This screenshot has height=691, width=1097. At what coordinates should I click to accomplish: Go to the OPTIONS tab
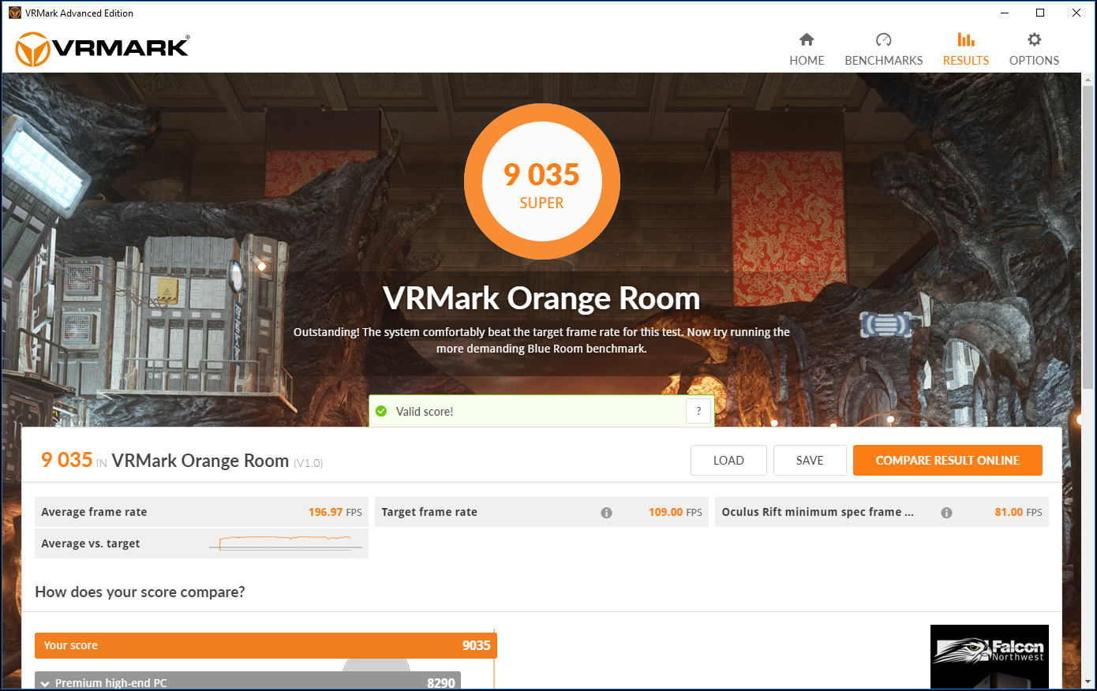tap(1035, 50)
